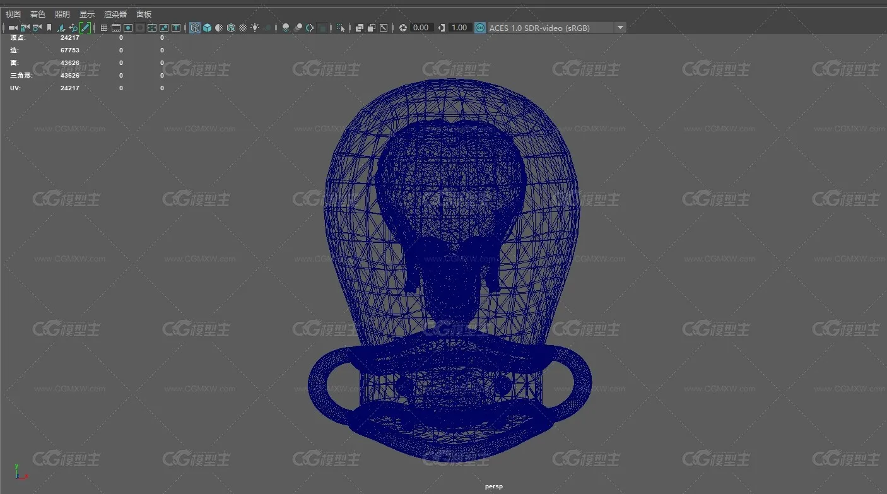Toggle the Gate Mask icon
This screenshot has width=887, height=494.
point(140,28)
